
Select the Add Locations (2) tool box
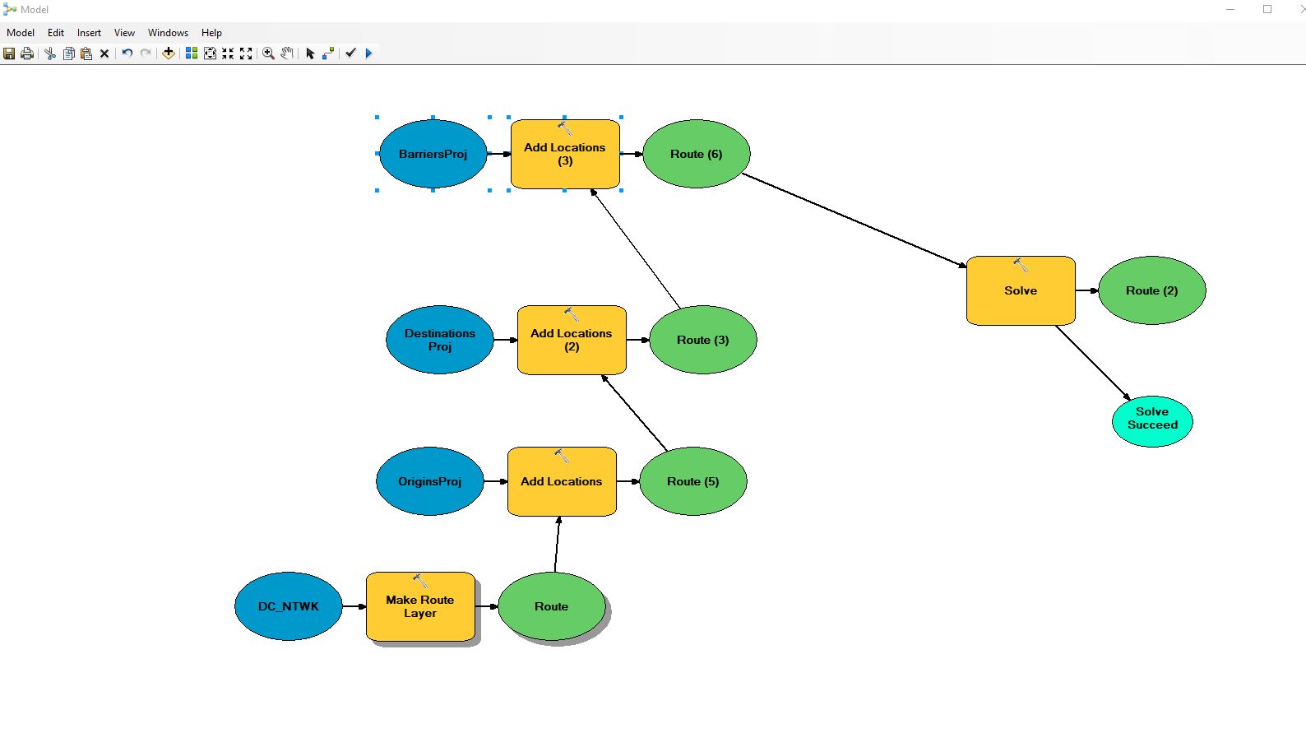point(572,340)
